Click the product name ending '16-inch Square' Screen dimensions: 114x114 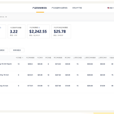6,64
